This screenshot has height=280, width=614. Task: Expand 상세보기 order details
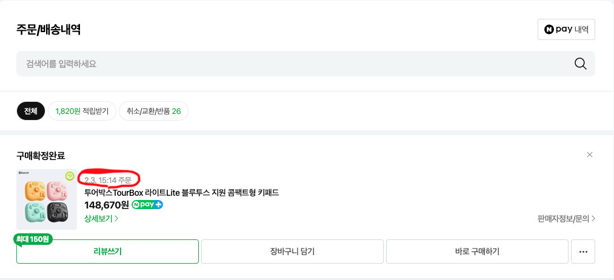click(101, 218)
